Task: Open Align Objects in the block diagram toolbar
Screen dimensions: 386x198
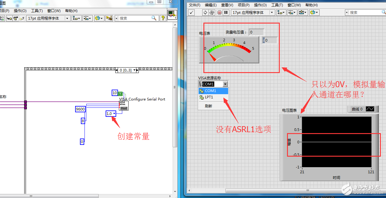Action: pyautogui.click(x=76, y=18)
